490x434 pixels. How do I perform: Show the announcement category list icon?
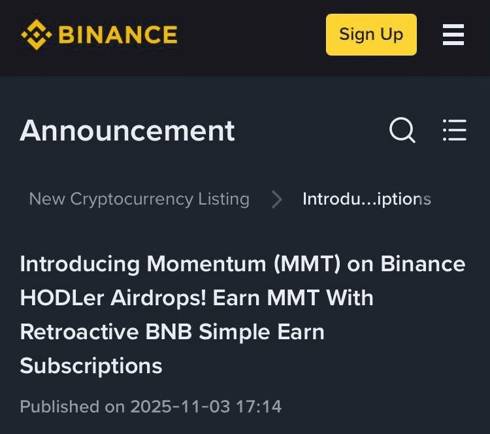click(x=454, y=130)
